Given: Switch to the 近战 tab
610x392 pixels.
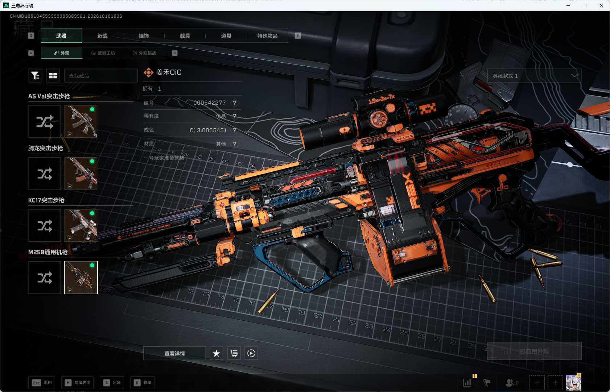Looking at the screenshot, I should 102,36.
